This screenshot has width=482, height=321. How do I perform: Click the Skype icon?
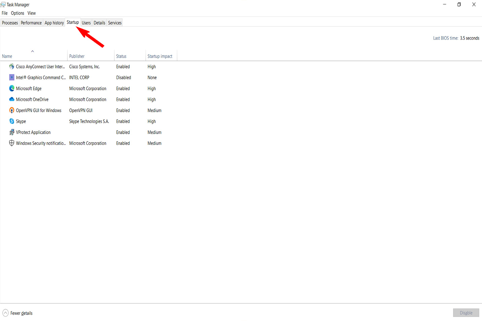coord(12,121)
